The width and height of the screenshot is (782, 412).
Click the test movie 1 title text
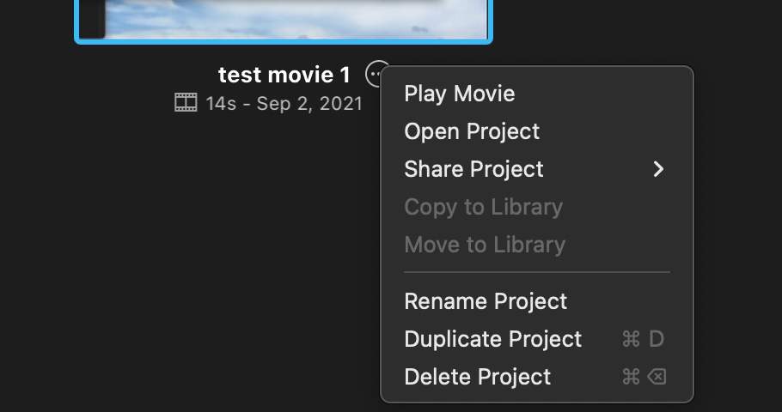[x=284, y=75]
